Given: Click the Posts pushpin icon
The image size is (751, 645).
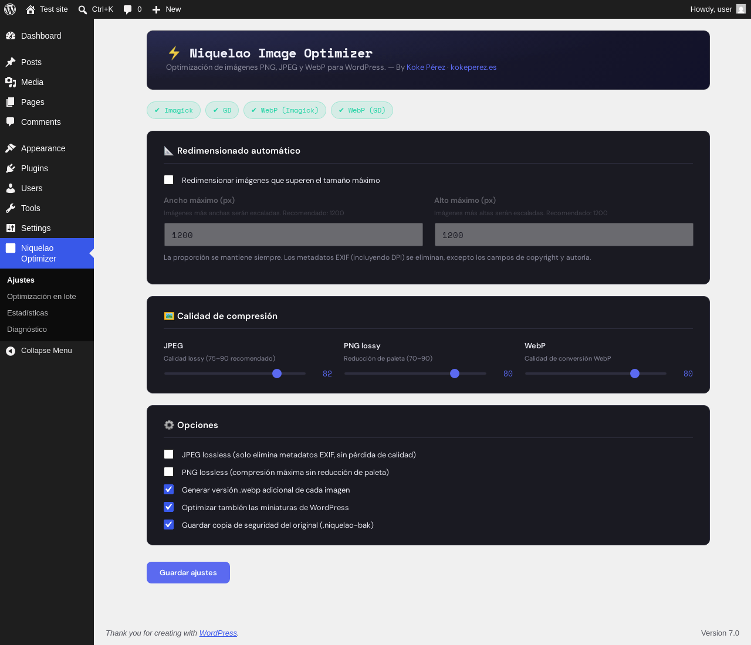Looking at the screenshot, I should (11, 62).
